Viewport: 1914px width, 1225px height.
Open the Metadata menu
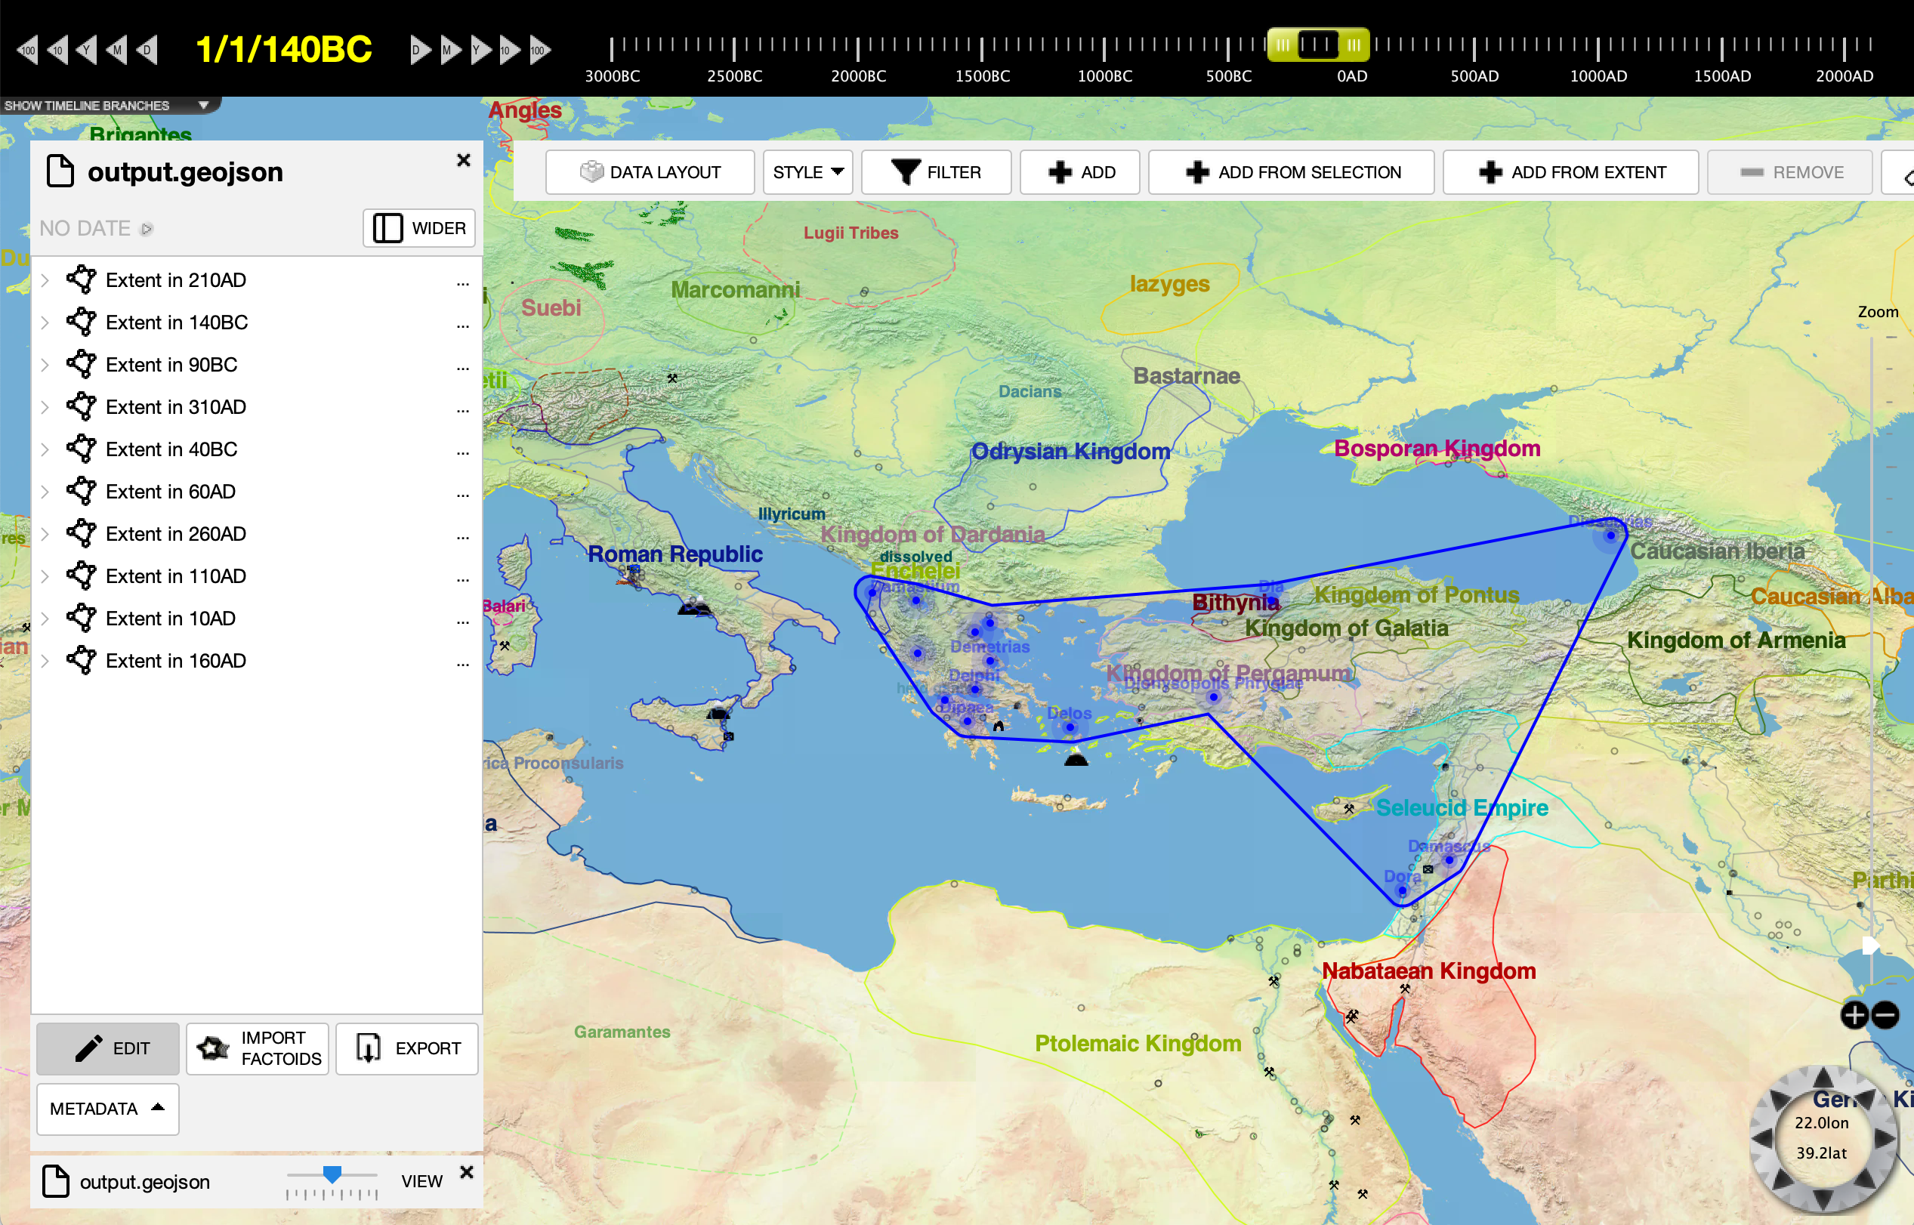pos(107,1108)
